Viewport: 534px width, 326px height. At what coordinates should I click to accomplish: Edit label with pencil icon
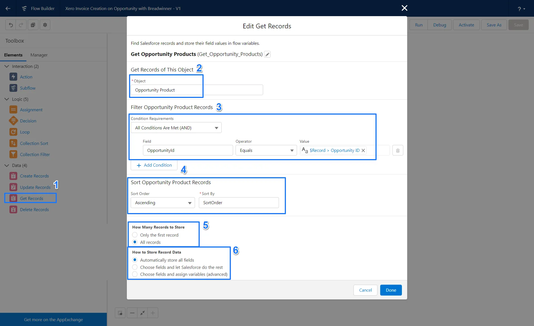[x=267, y=54]
